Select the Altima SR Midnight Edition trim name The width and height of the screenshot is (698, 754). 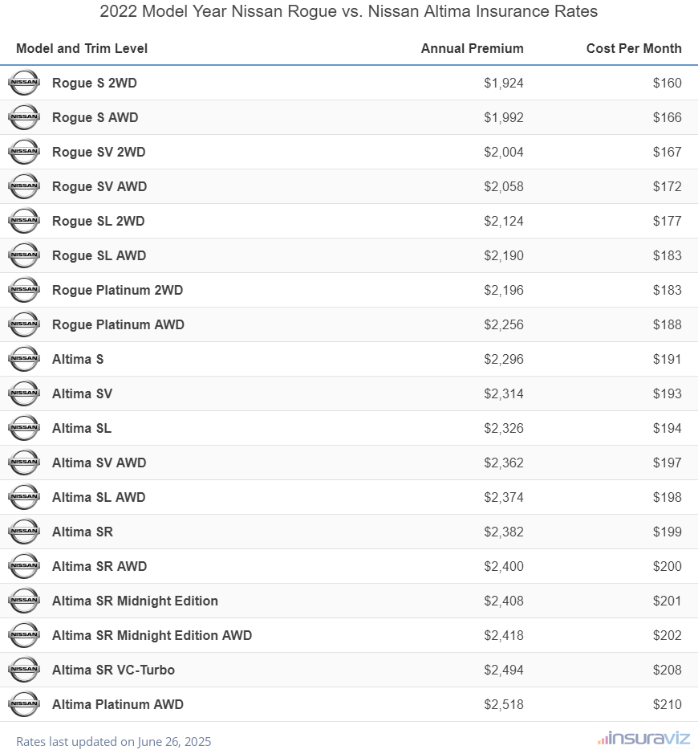click(135, 601)
